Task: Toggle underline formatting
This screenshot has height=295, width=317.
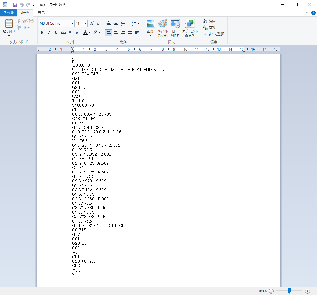Action: (x=56, y=33)
